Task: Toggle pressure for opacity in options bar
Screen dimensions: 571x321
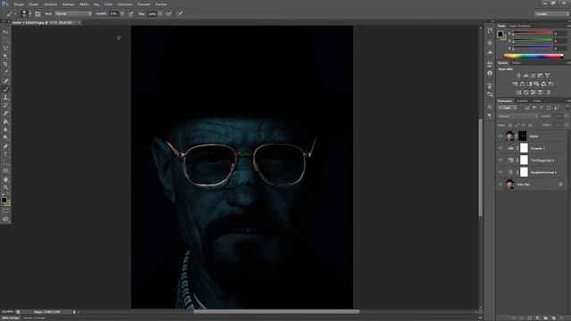Action: (x=131, y=14)
